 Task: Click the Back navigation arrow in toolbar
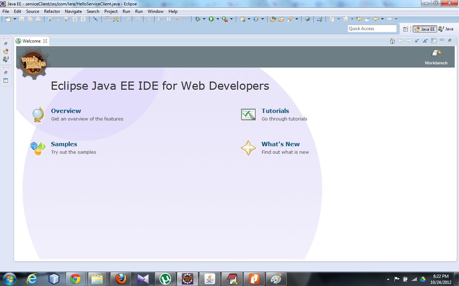tap(376, 19)
